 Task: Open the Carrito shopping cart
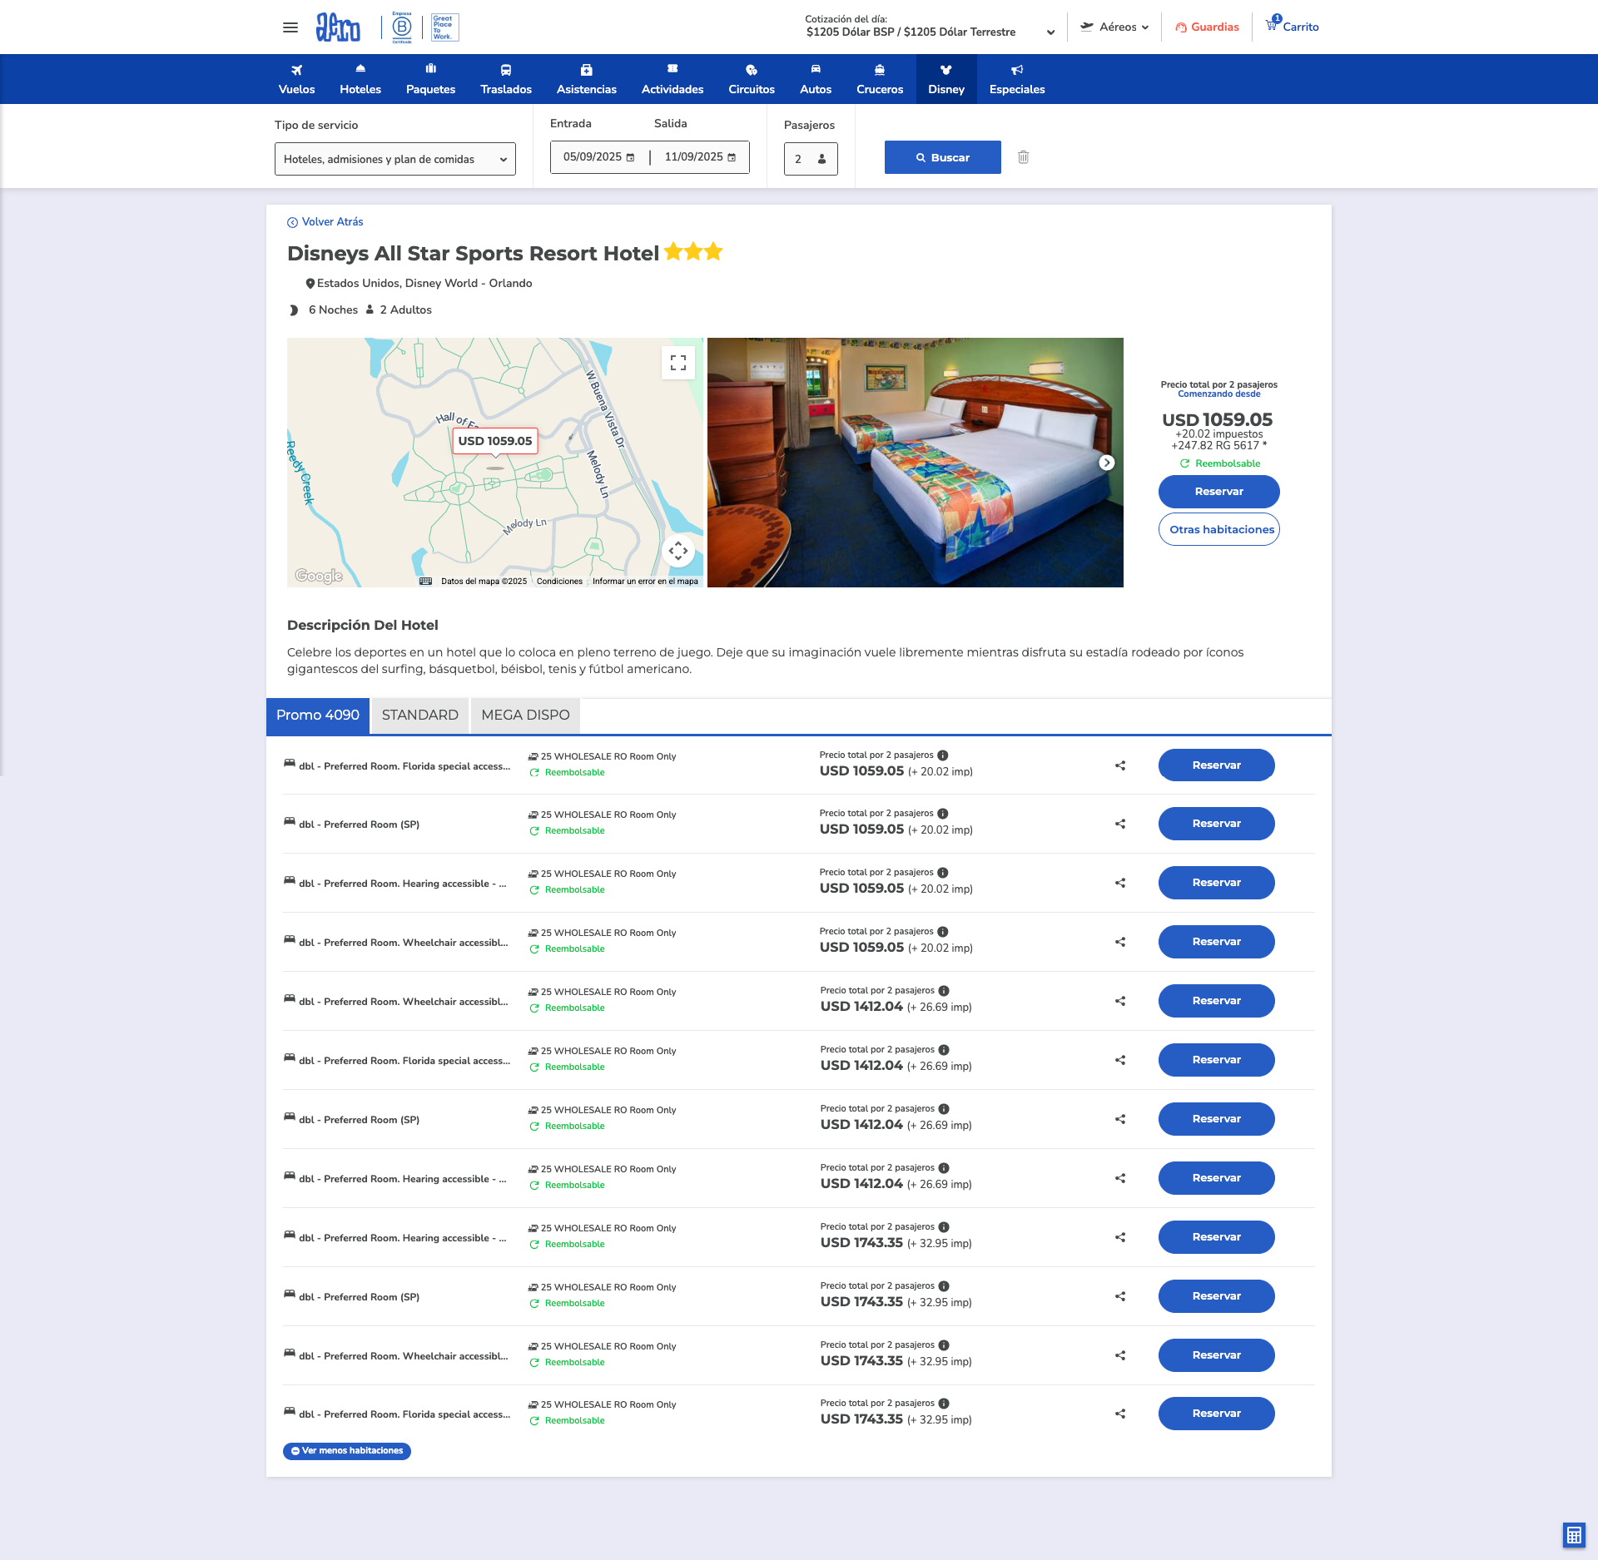pos(1293,27)
